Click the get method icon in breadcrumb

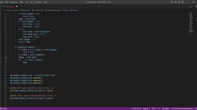click(64, 10)
